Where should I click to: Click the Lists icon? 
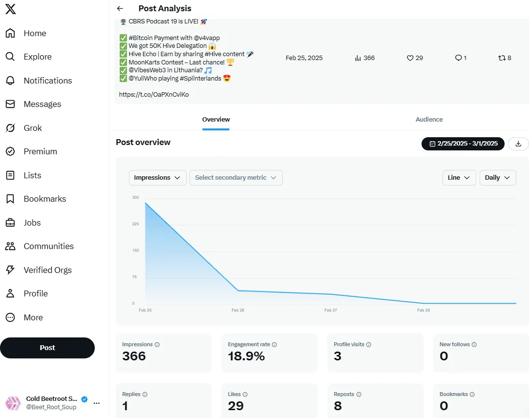10,175
